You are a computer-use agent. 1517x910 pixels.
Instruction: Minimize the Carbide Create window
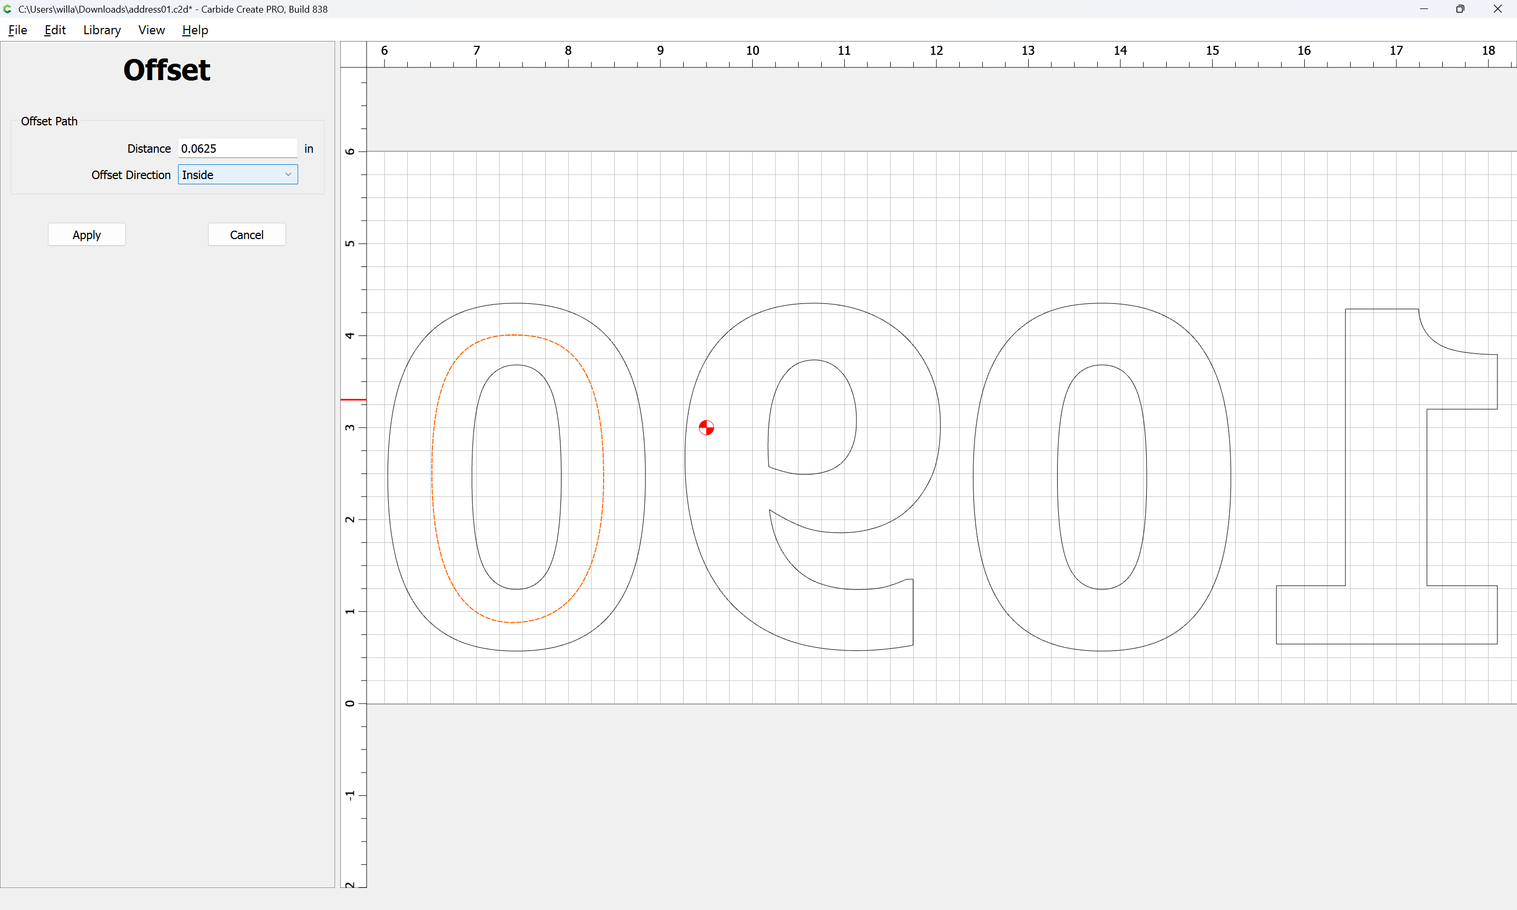(1424, 9)
